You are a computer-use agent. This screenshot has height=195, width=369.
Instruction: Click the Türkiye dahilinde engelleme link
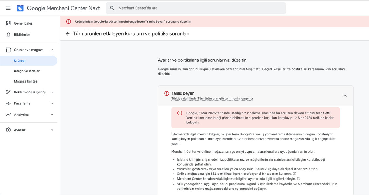[212, 98]
